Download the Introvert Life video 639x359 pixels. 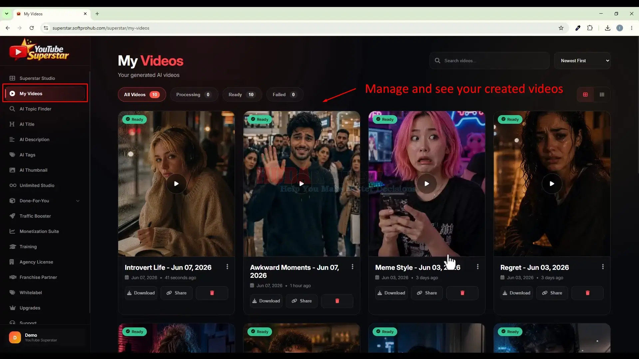(x=141, y=293)
